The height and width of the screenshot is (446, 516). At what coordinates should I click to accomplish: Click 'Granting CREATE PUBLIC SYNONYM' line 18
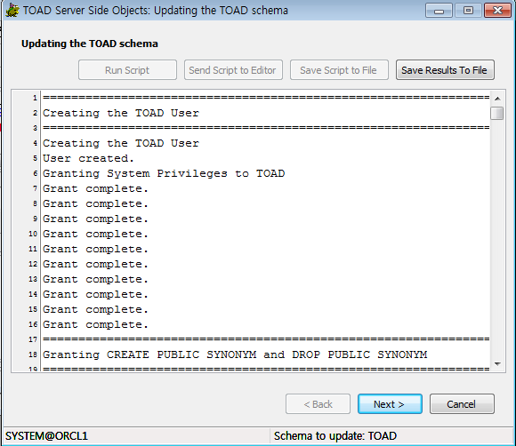(235, 355)
